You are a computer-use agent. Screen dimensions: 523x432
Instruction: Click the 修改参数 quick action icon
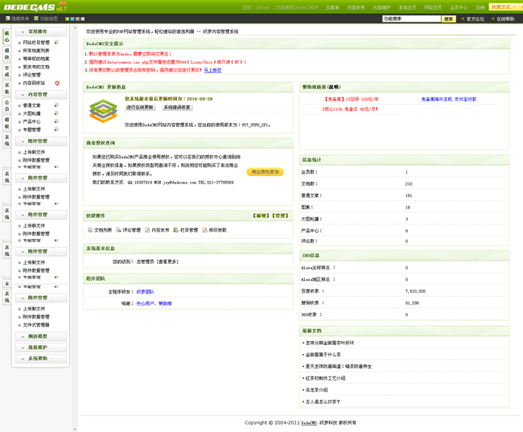[x=204, y=230]
